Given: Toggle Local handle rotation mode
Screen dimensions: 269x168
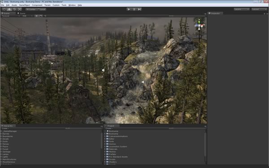Looking at the screenshot, I should [x=41, y=9].
